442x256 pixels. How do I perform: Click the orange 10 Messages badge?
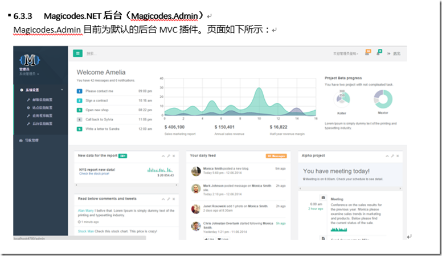coord(276,156)
